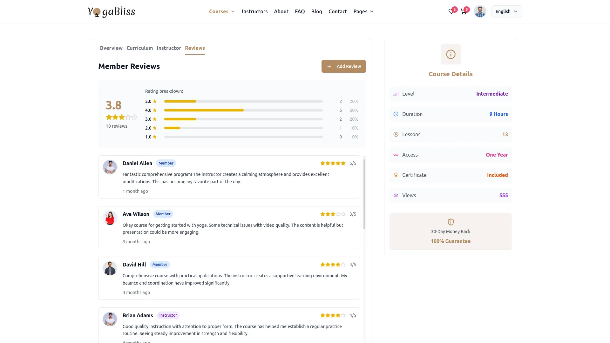Viewport: 610px width, 343px height.
Task: Click Ava Wilson's Member badge
Action: point(163,214)
